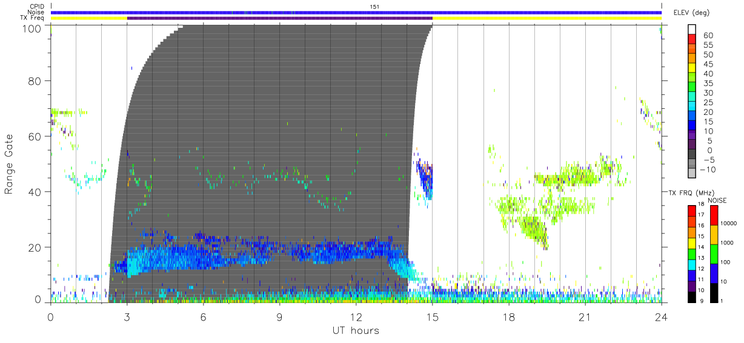Click x-axis tick label "3"
The width and height of the screenshot is (744, 343).
click(127, 317)
